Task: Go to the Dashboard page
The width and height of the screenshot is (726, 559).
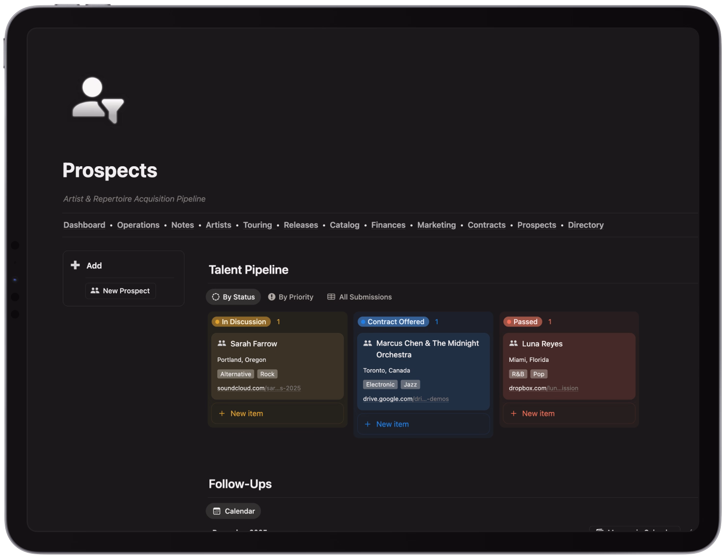Action: point(84,225)
